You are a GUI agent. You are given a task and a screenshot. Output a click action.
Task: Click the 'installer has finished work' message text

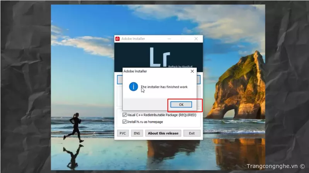click(164, 87)
